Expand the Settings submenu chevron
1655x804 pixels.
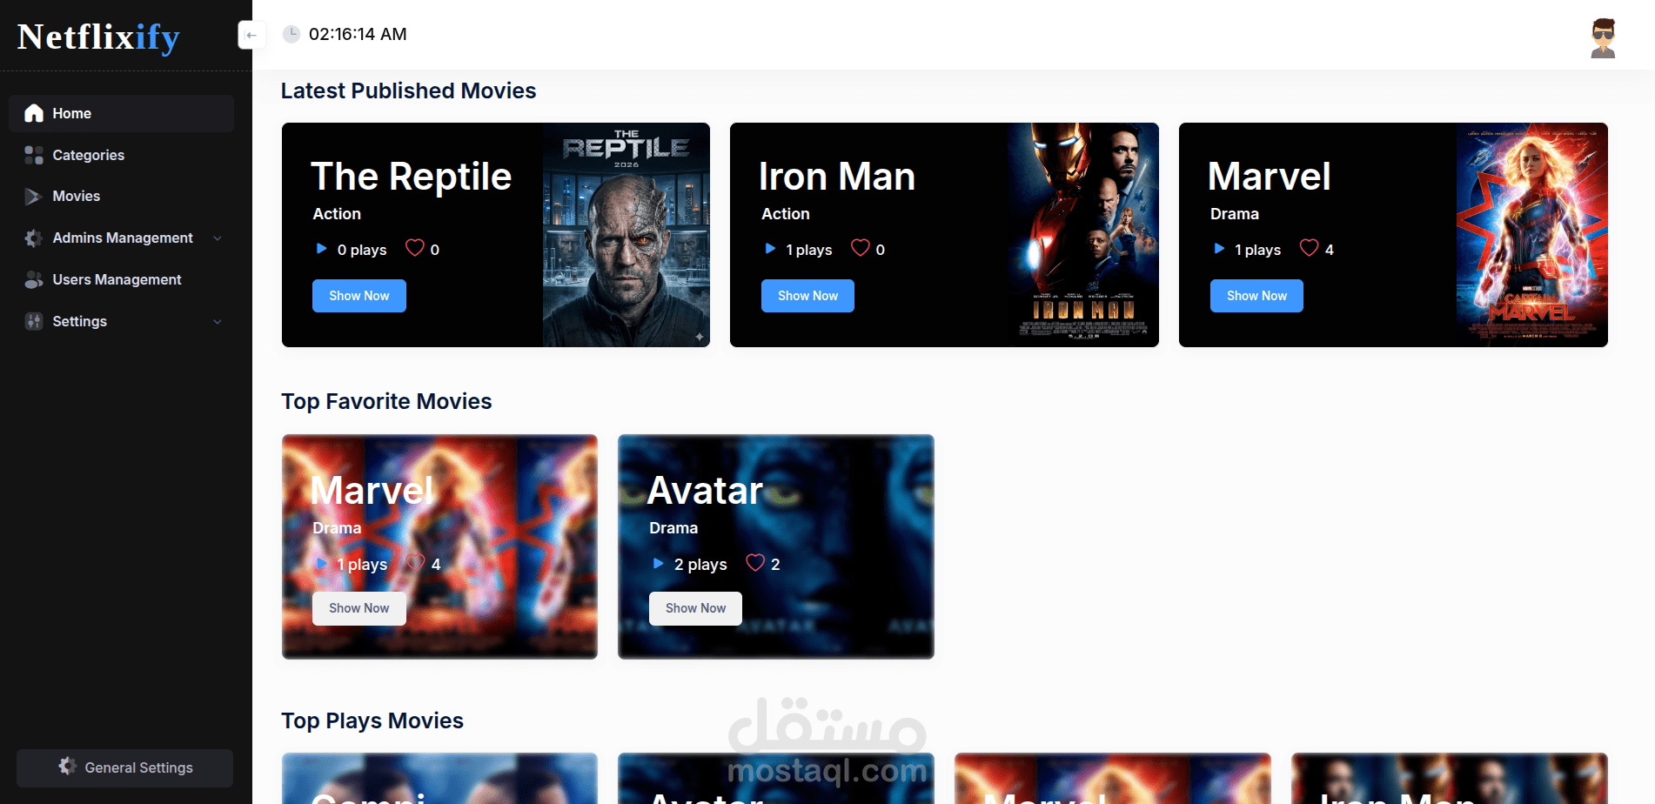pyautogui.click(x=218, y=322)
